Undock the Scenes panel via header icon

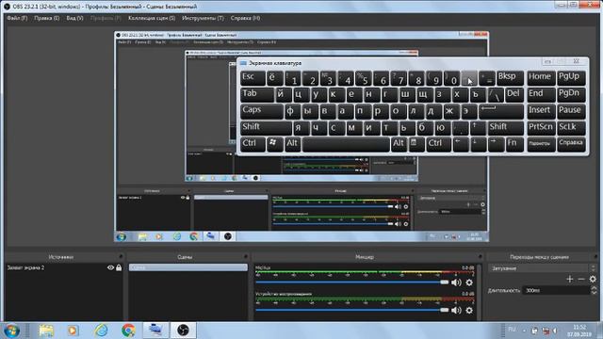point(245,256)
